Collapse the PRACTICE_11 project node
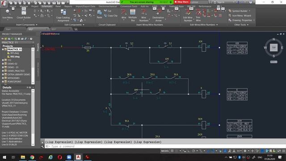 point(3,50)
